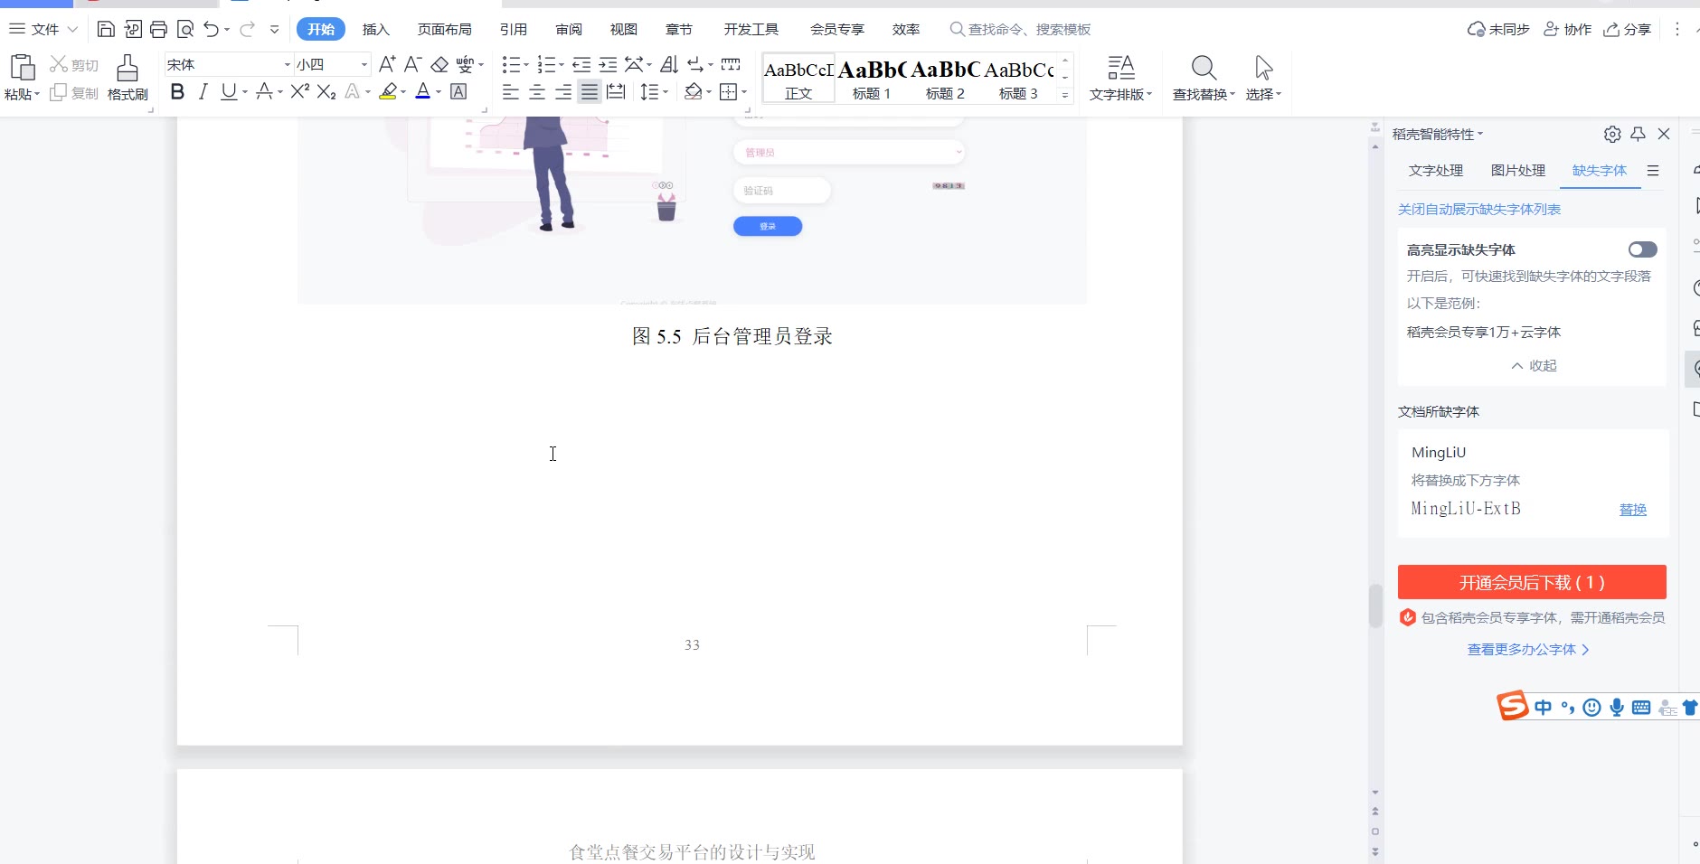This screenshot has height=864, width=1700.
Task: Switch to the 文字处理 panel tab
Action: (x=1436, y=170)
